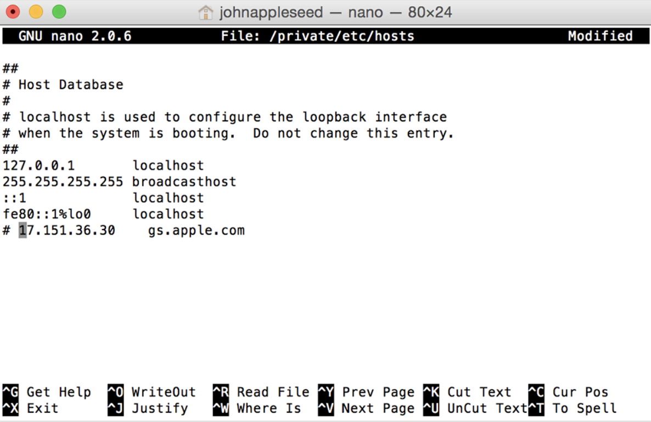Click the home icon in the title bar

[206, 12]
